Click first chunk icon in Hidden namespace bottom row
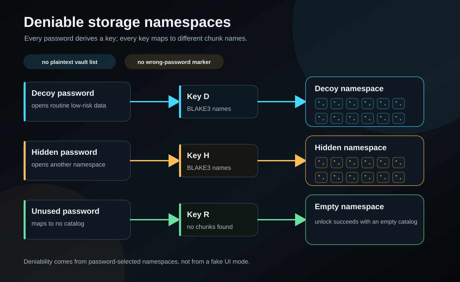Viewport: 460px width, 282px height. tap(321, 177)
